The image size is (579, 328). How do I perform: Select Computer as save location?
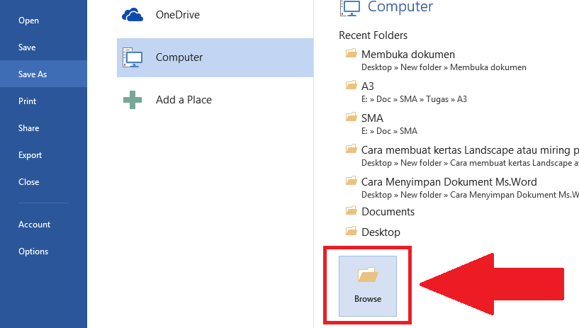pyautogui.click(x=215, y=57)
